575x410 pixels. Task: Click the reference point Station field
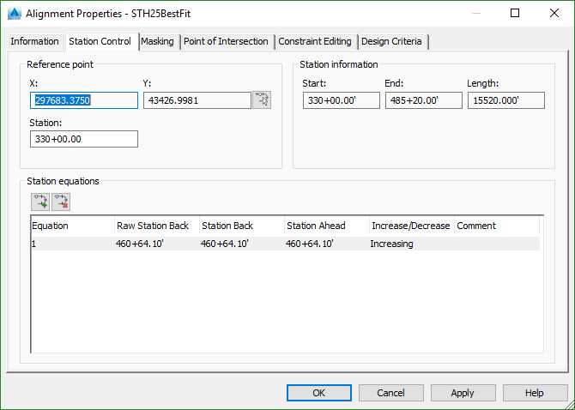click(x=84, y=139)
